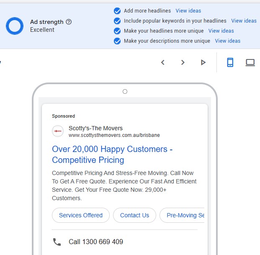The width and height of the screenshot is (260, 255).
Task: Switch to desktop preview laptop icon
Action: (x=250, y=63)
